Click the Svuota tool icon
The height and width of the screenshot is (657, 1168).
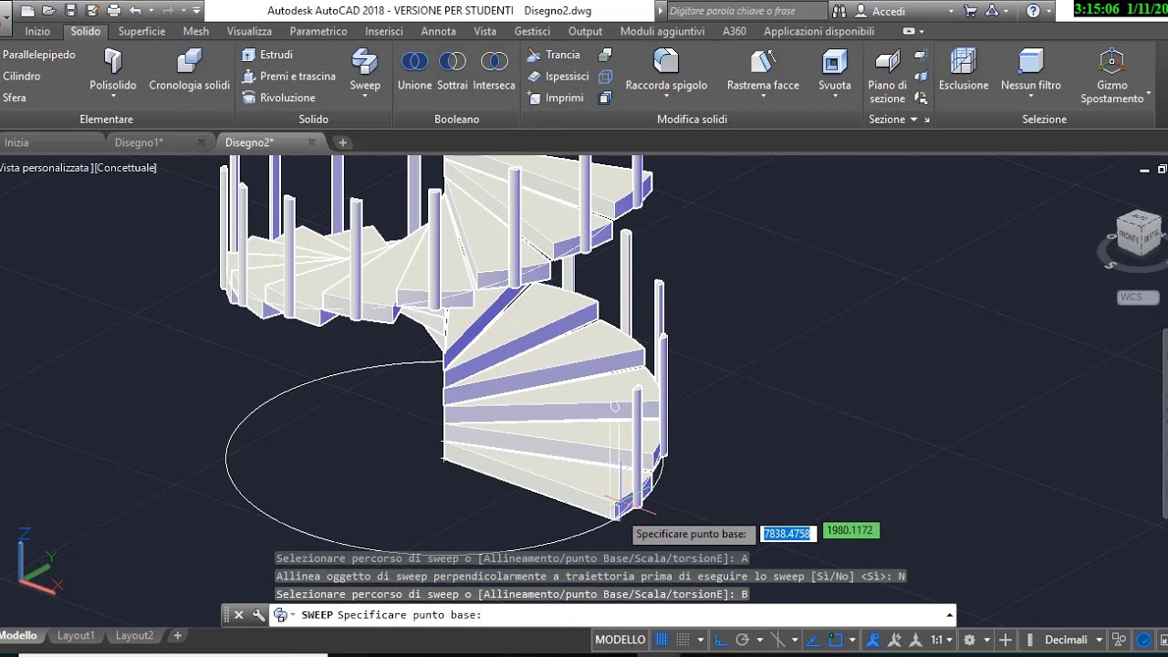pos(834,61)
